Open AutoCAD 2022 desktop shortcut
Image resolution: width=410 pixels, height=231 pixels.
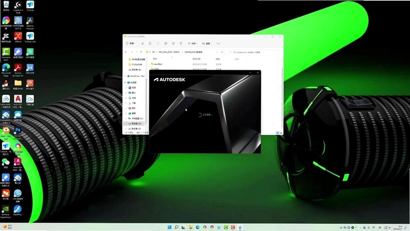[18, 101]
